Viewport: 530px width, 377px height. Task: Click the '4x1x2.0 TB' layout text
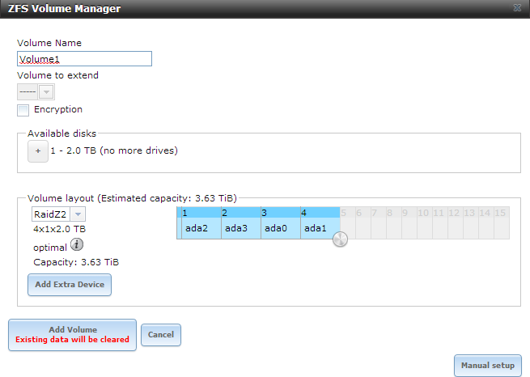click(x=60, y=229)
